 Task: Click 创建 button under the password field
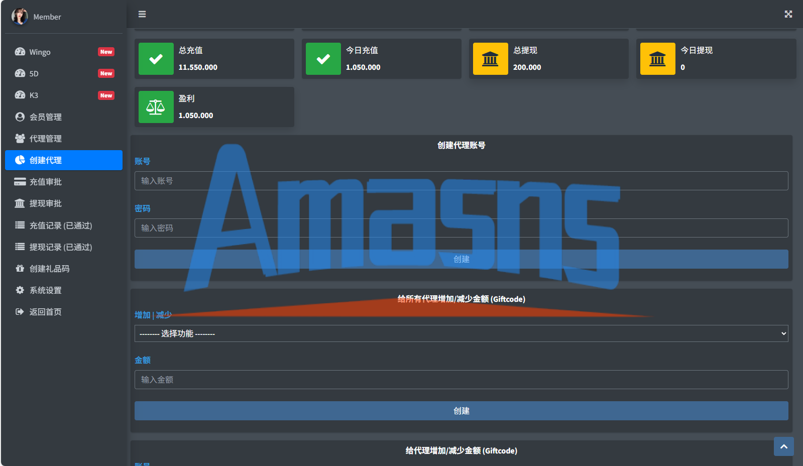(x=462, y=259)
